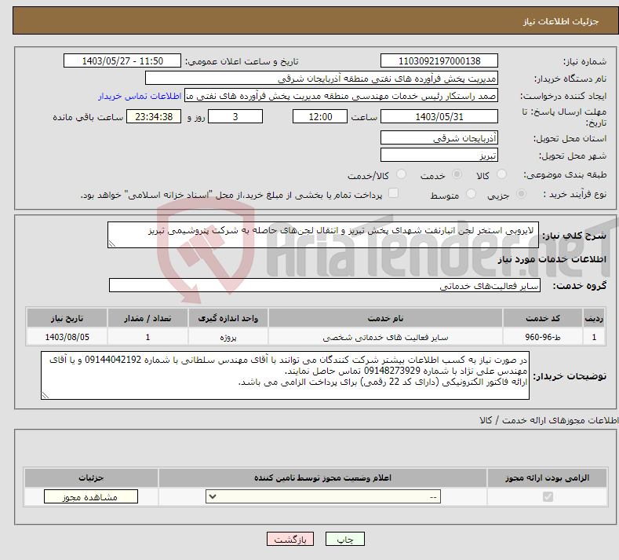Click the واحد اندازه گیری column header

click(228, 318)
